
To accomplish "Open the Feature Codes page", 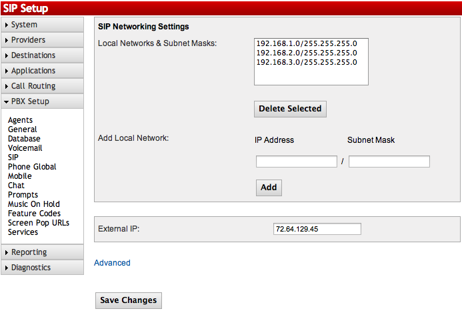I will click(34, 214).
